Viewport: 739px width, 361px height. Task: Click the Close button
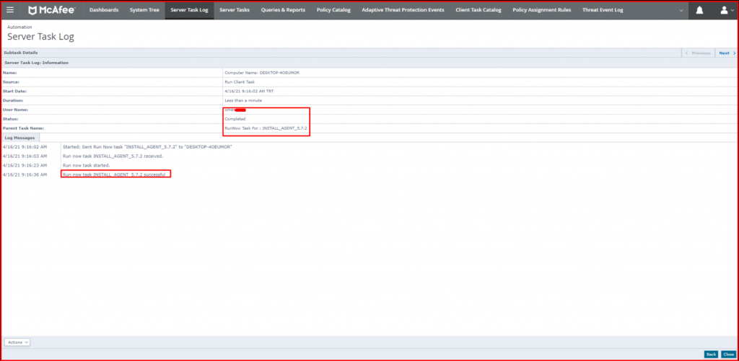click(728, 355)
